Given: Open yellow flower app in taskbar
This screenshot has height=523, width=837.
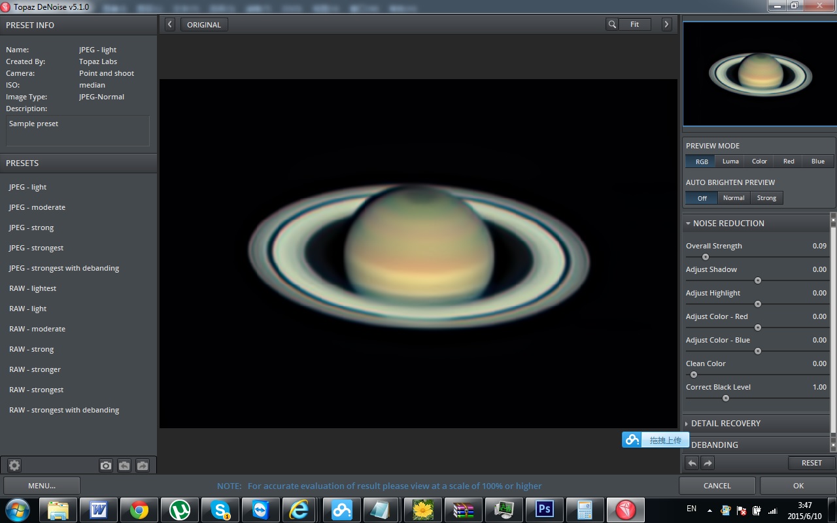Looking at the screenshot, I should [423, 509].
